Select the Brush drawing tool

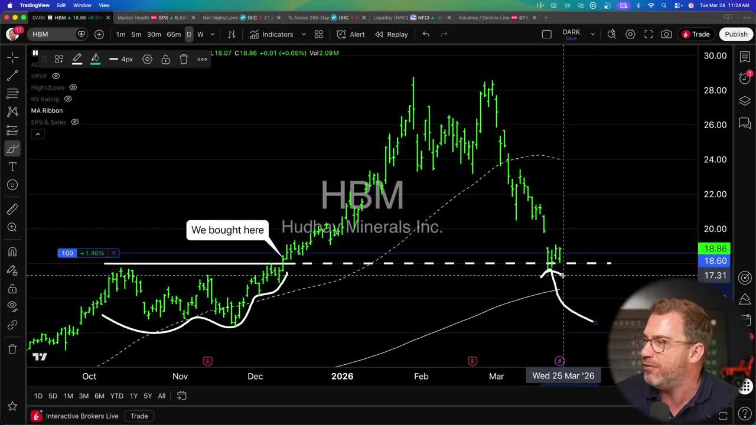[x=12, y=148]
